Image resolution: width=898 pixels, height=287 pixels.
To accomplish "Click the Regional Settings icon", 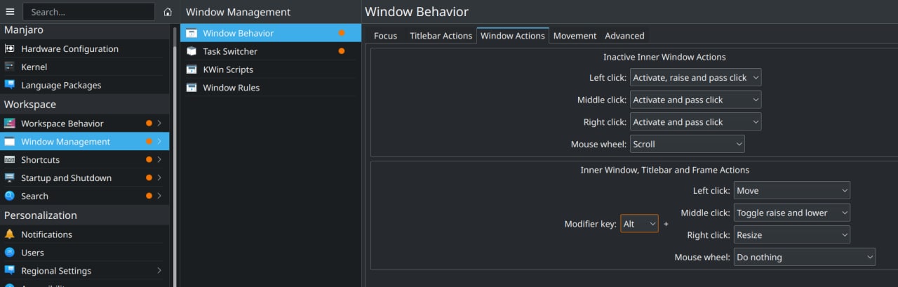I will [9, 271].
